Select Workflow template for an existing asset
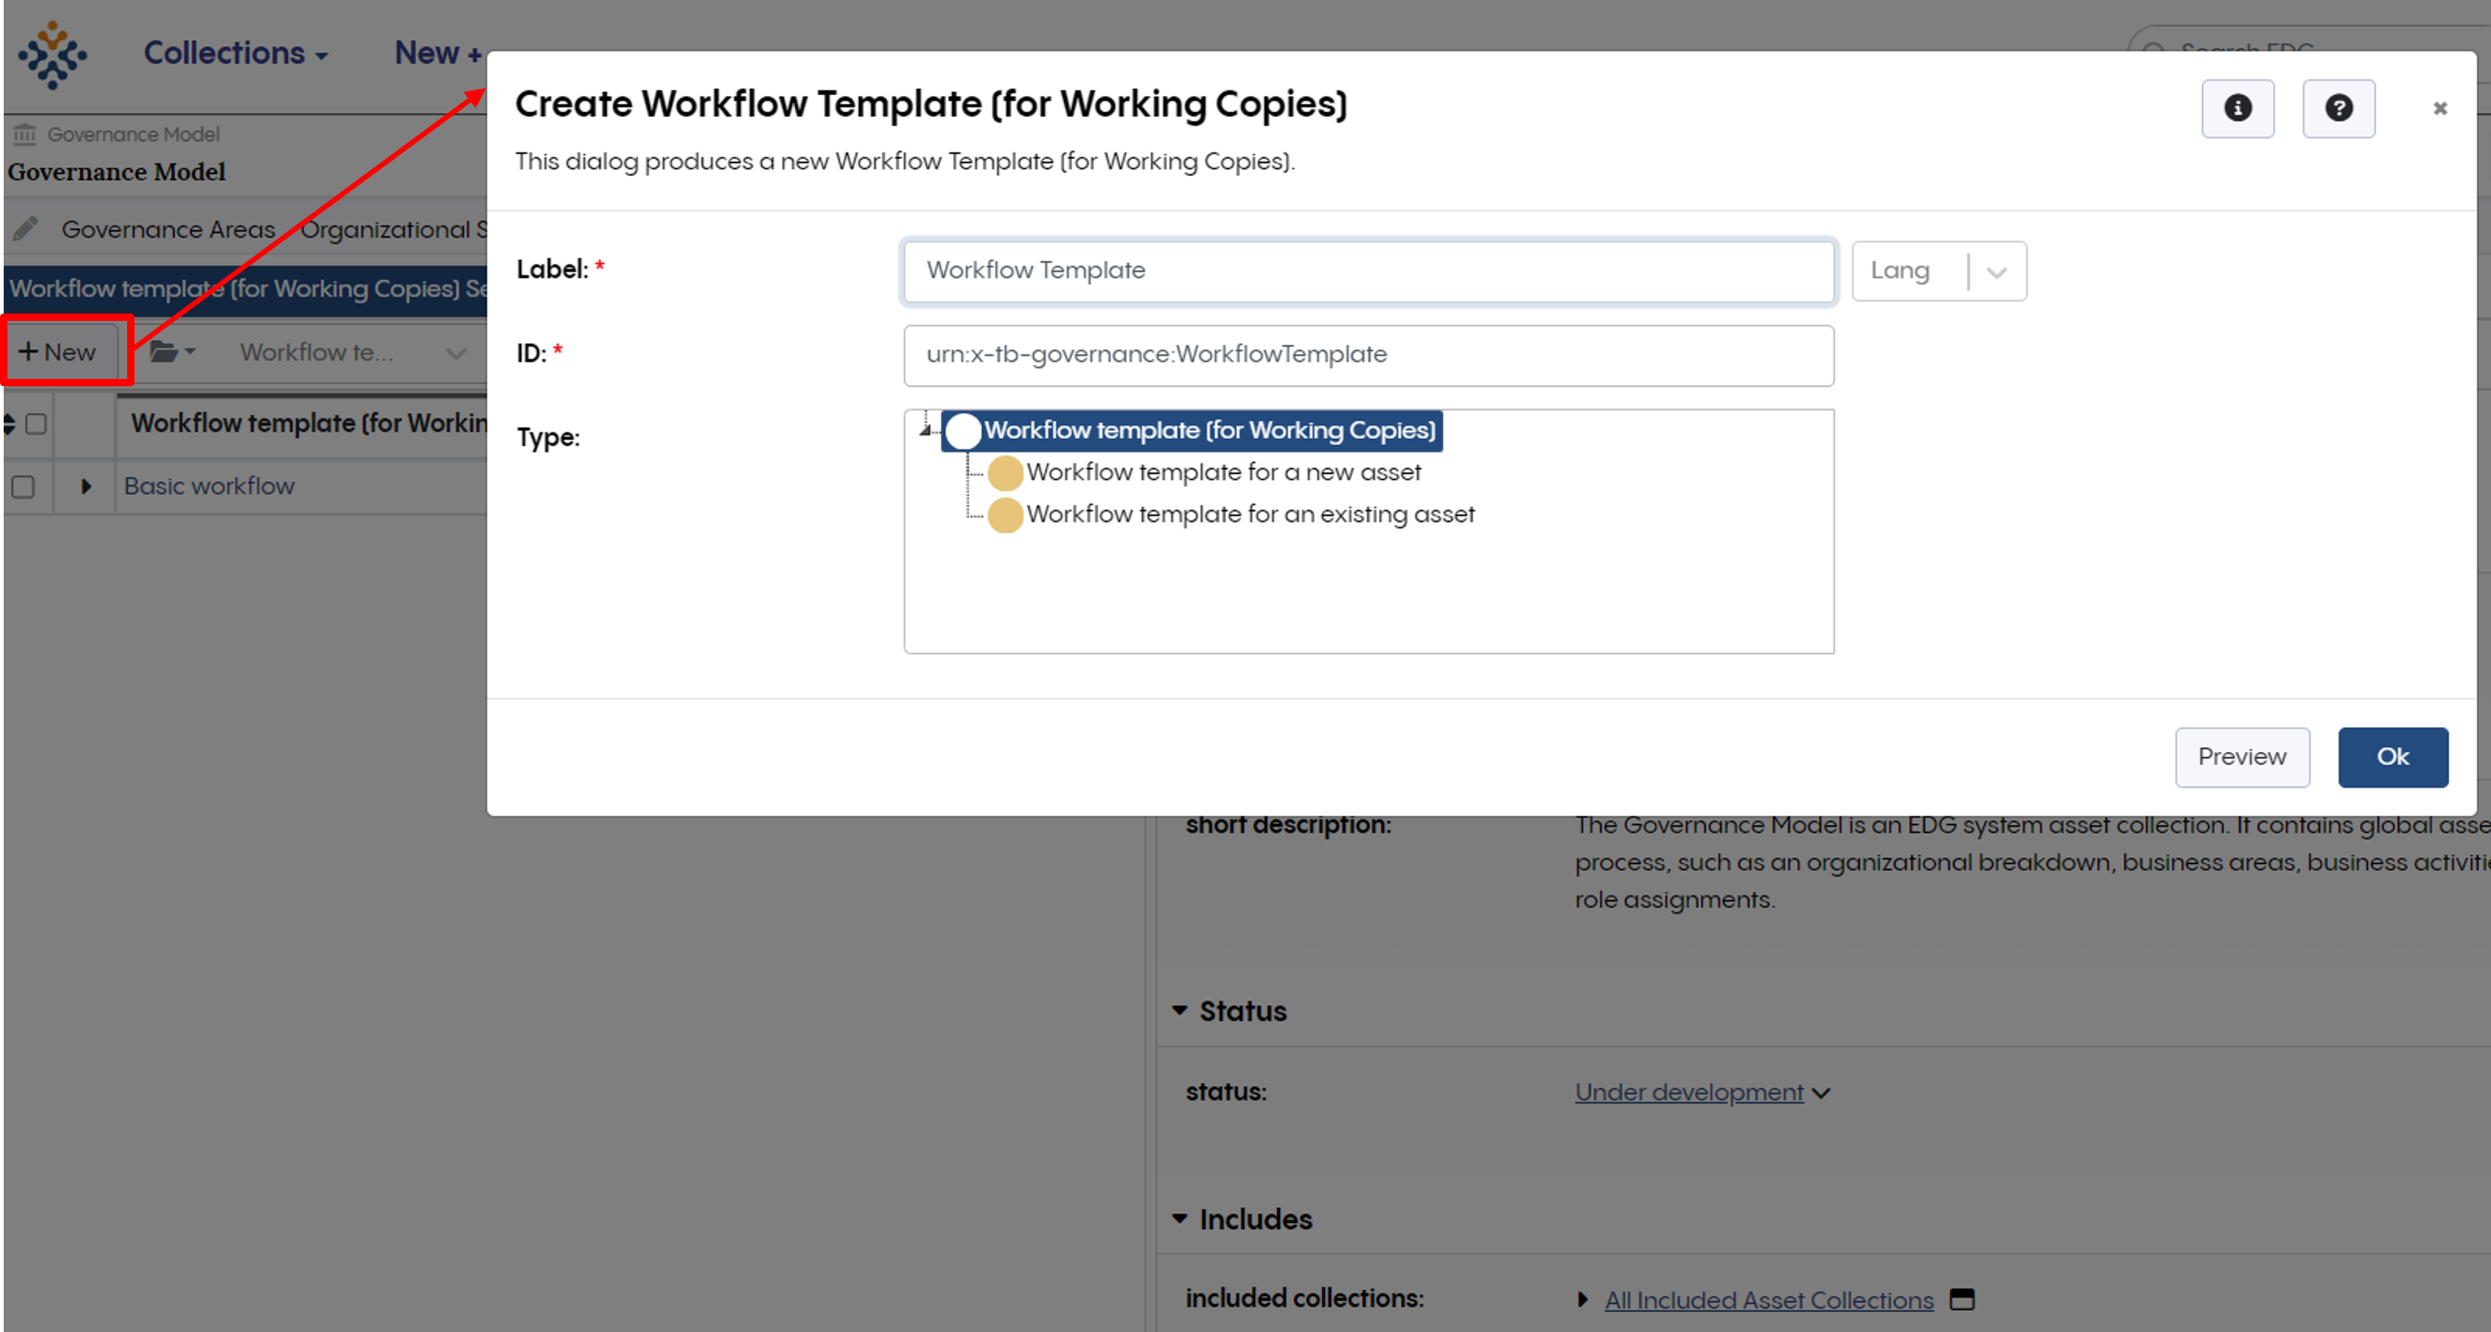 coord(1247,512)
